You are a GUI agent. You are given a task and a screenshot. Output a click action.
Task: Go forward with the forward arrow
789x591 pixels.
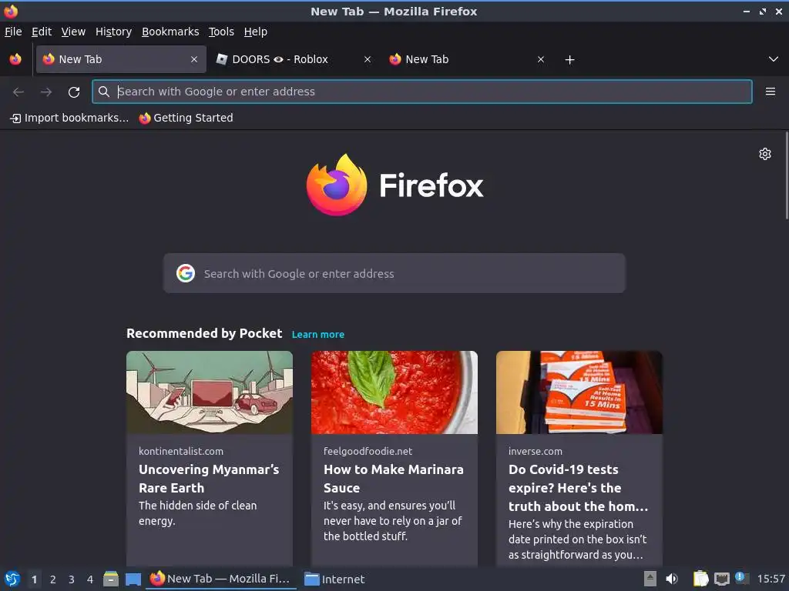click(46, 92)
